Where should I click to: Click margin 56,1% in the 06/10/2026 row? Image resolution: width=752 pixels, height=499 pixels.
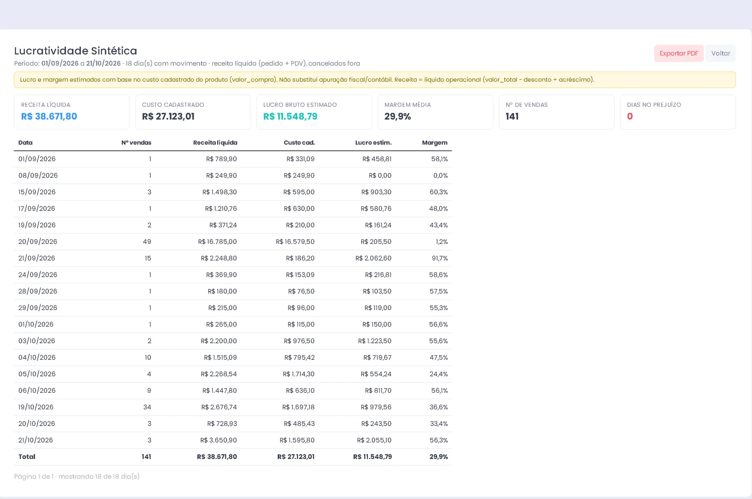439,390
